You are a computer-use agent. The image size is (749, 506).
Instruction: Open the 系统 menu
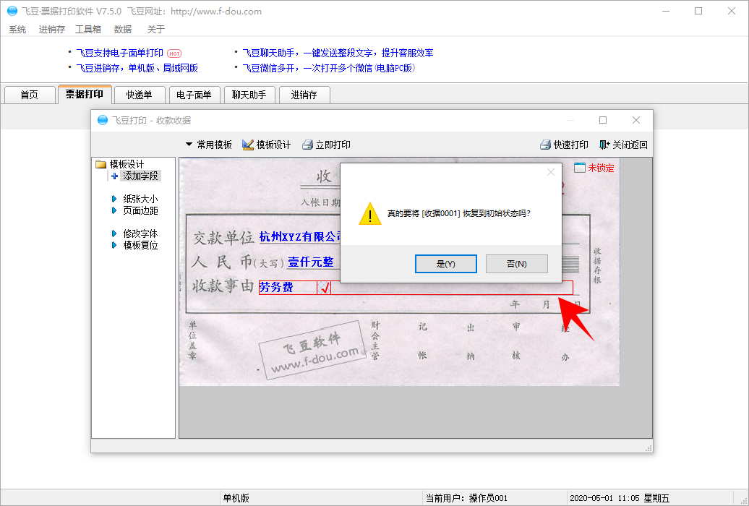pyautogui.click(x=17, y=30)
